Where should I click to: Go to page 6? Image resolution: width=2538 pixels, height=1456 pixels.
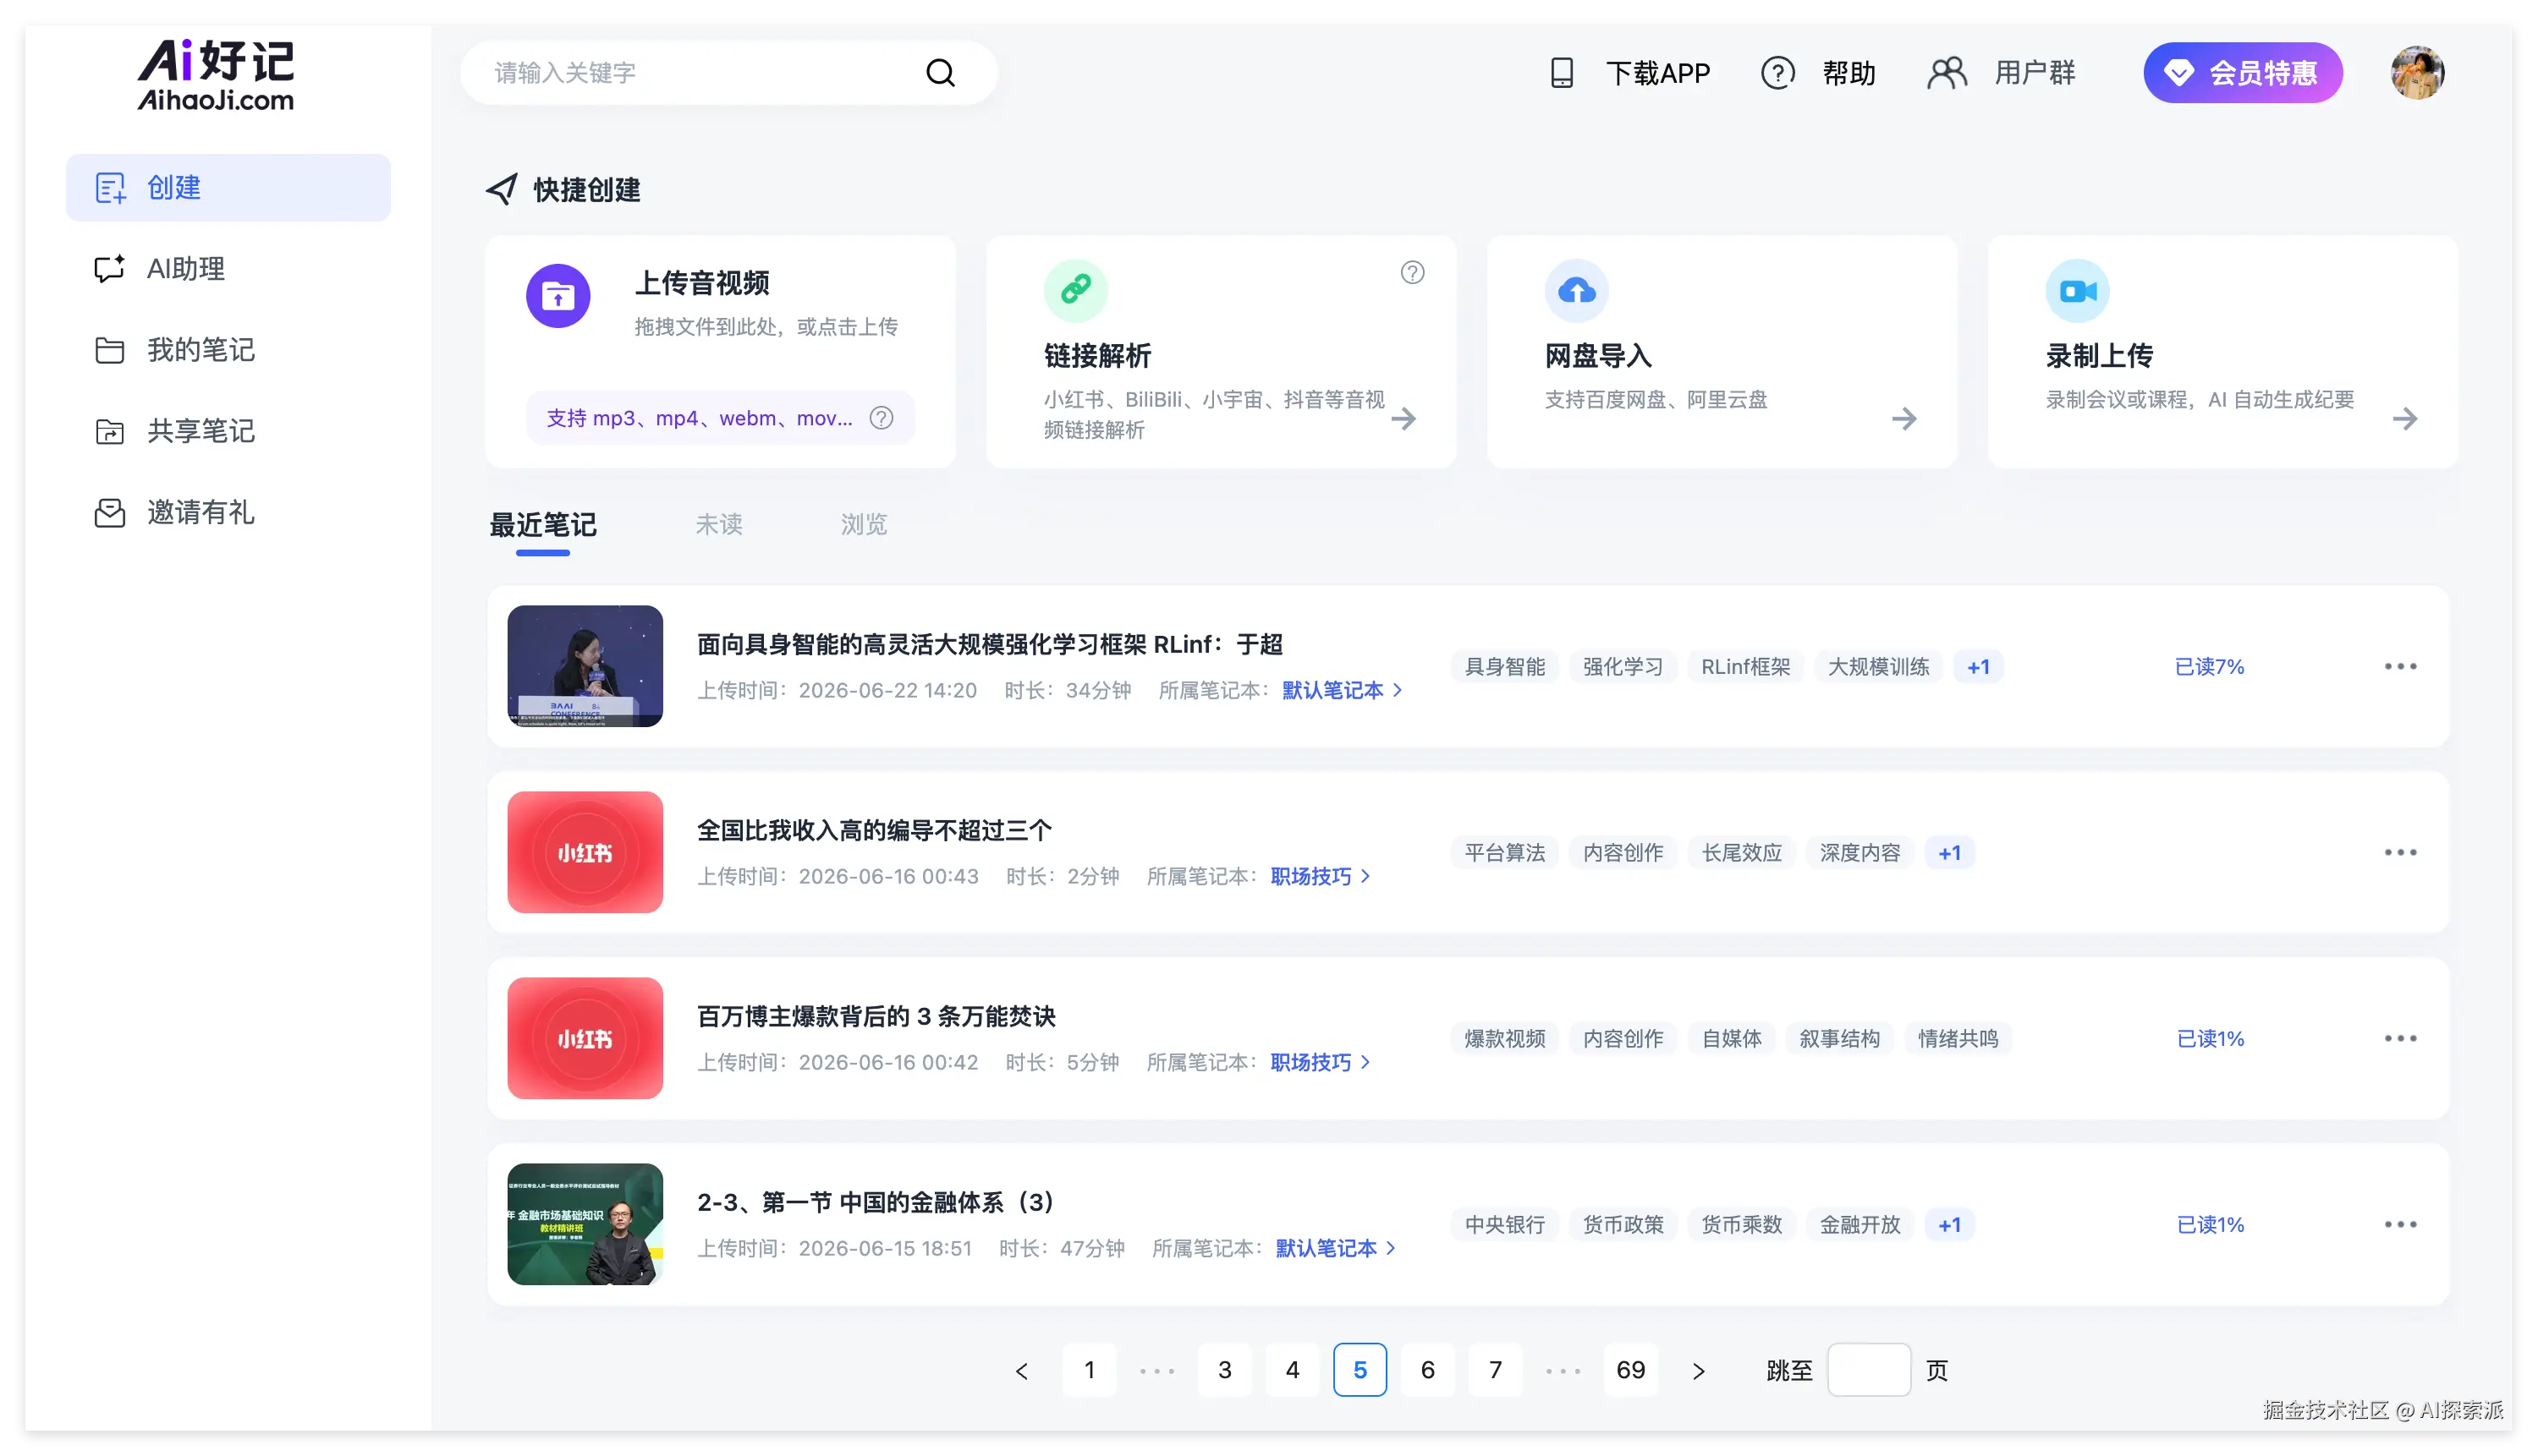(x=1427, y=1371)
